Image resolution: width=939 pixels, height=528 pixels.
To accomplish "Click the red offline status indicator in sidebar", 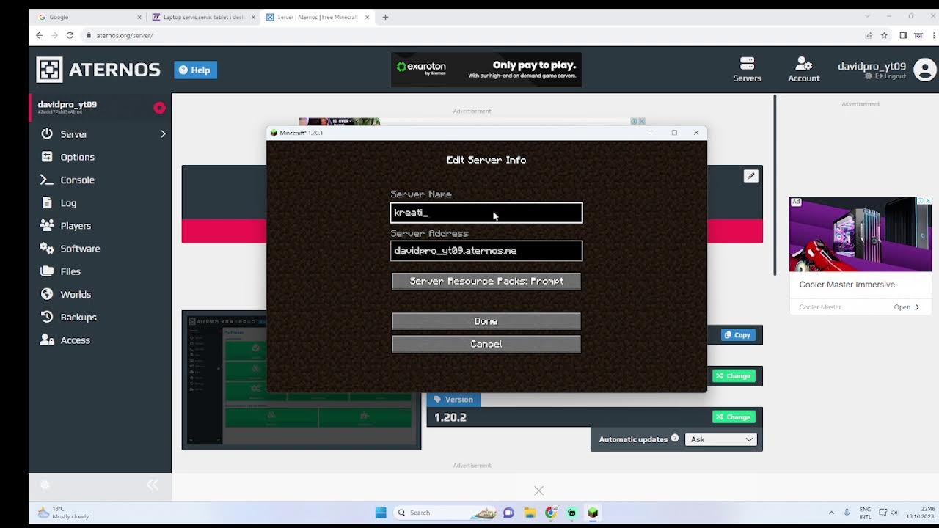I will click(159, 108).
